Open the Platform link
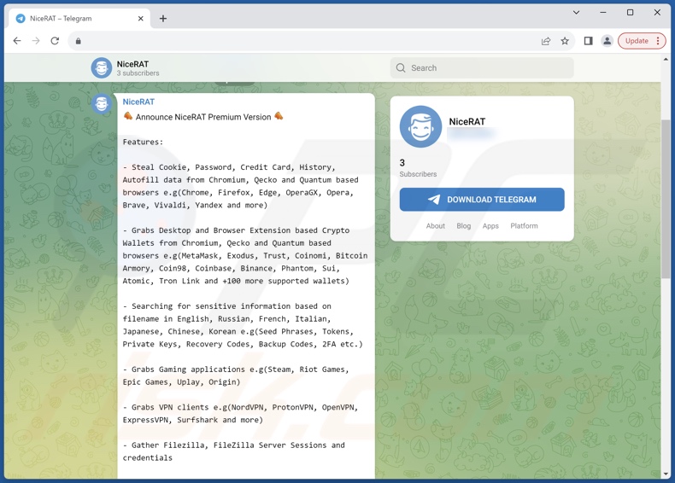675x483 pixels. 524,226
